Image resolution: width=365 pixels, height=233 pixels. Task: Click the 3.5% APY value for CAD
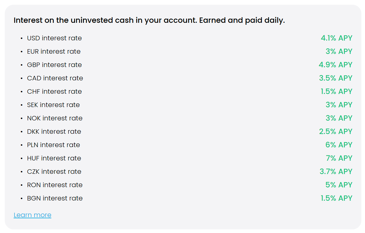pos(336,78)
